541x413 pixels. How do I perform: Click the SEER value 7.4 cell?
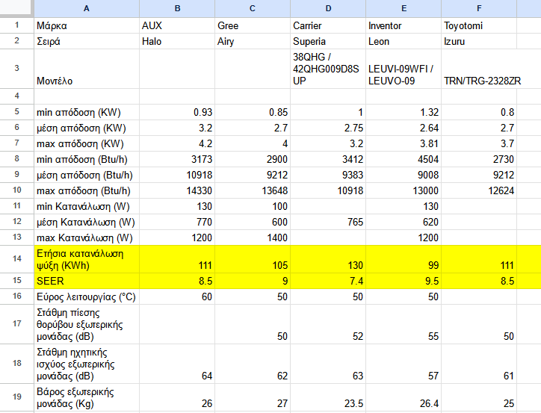click(328, 281)
